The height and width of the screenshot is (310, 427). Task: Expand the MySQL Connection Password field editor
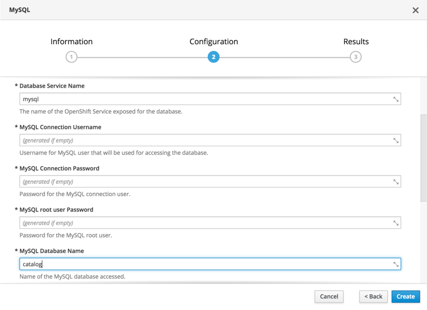pos(396,182)
